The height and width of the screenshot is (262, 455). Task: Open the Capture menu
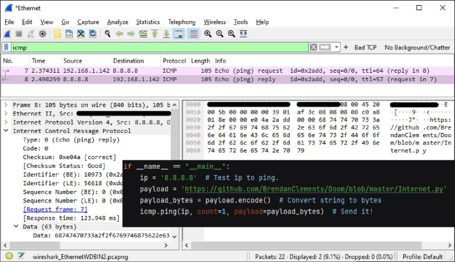click(88, 22)
